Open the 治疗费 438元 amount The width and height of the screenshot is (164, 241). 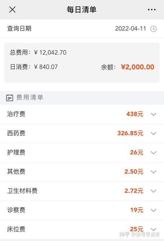135,114
